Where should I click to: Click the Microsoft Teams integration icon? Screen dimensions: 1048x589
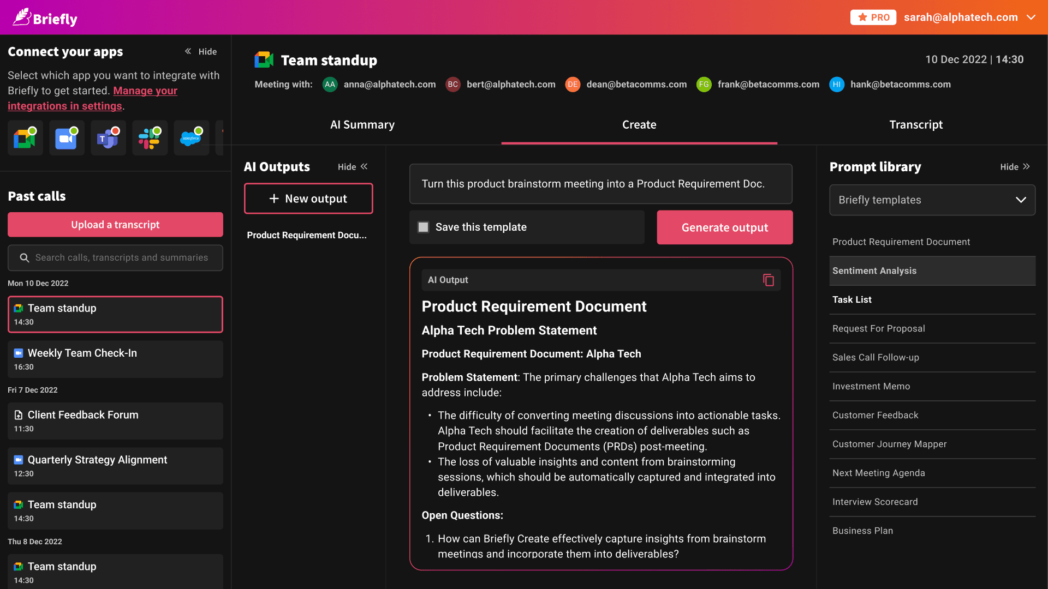coord(108,139)
